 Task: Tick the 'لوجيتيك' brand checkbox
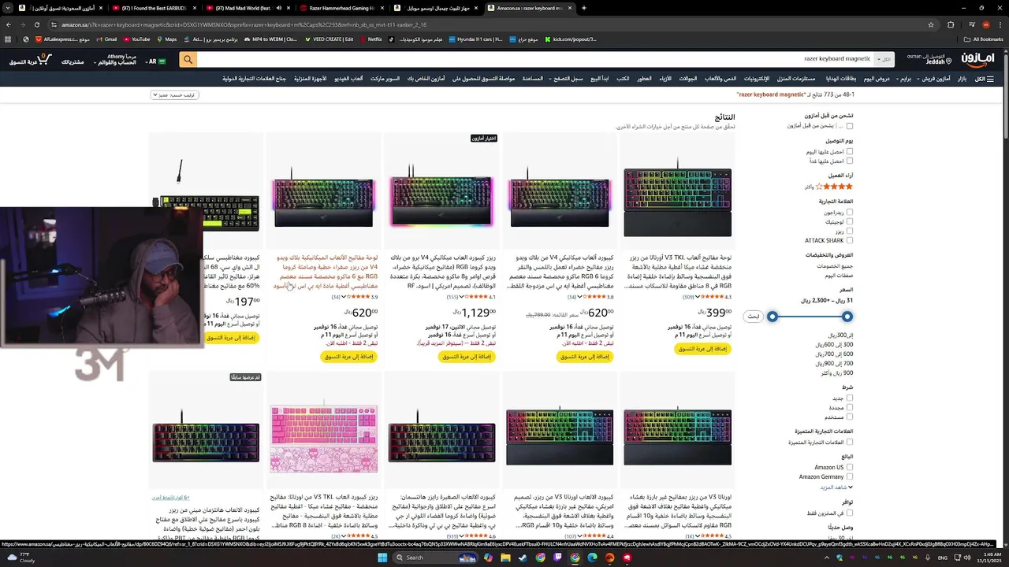coord(850,222)
